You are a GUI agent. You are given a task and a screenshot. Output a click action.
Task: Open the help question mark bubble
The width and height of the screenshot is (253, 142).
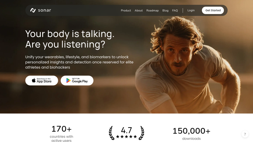(245, 134)
